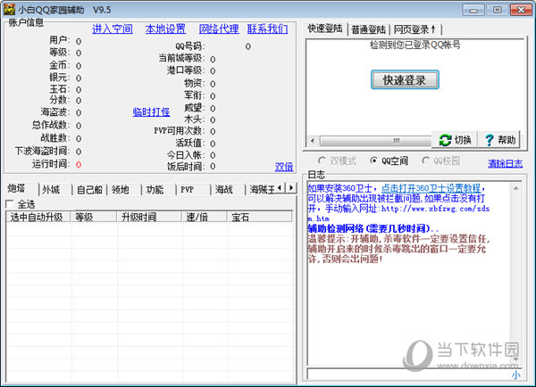Close the 小白QQ家园辅助 window
536x387 pixels.
(521, 10)
